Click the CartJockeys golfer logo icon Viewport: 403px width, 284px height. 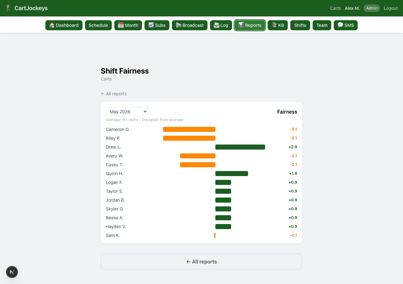coord(9,8)
